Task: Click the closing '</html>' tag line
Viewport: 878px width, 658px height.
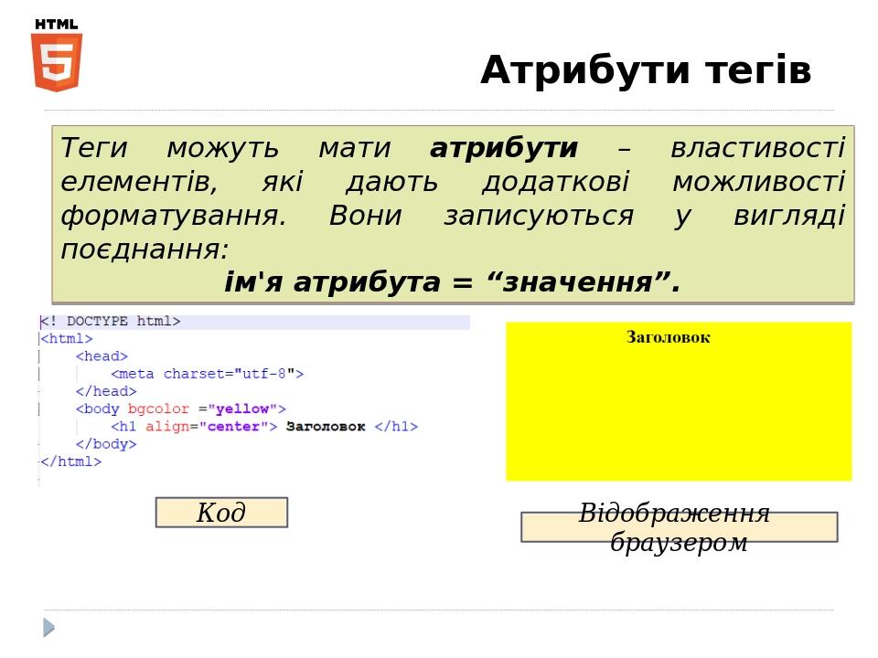Action: click(x=71, y=462)
